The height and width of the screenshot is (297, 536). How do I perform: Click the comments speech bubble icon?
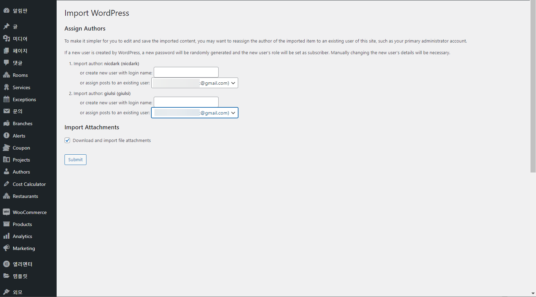point(6,63)
